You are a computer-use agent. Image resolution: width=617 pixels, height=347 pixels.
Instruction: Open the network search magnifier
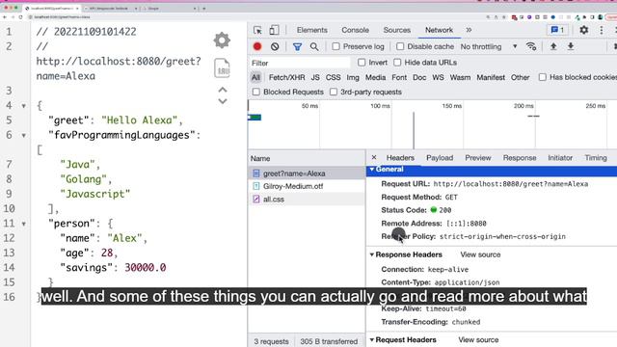tap(314, 47)
